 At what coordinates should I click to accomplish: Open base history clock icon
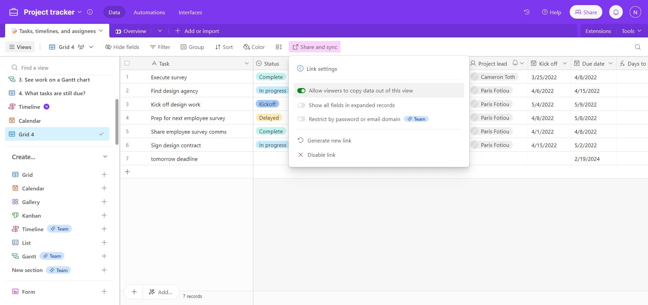click(526, 12)
